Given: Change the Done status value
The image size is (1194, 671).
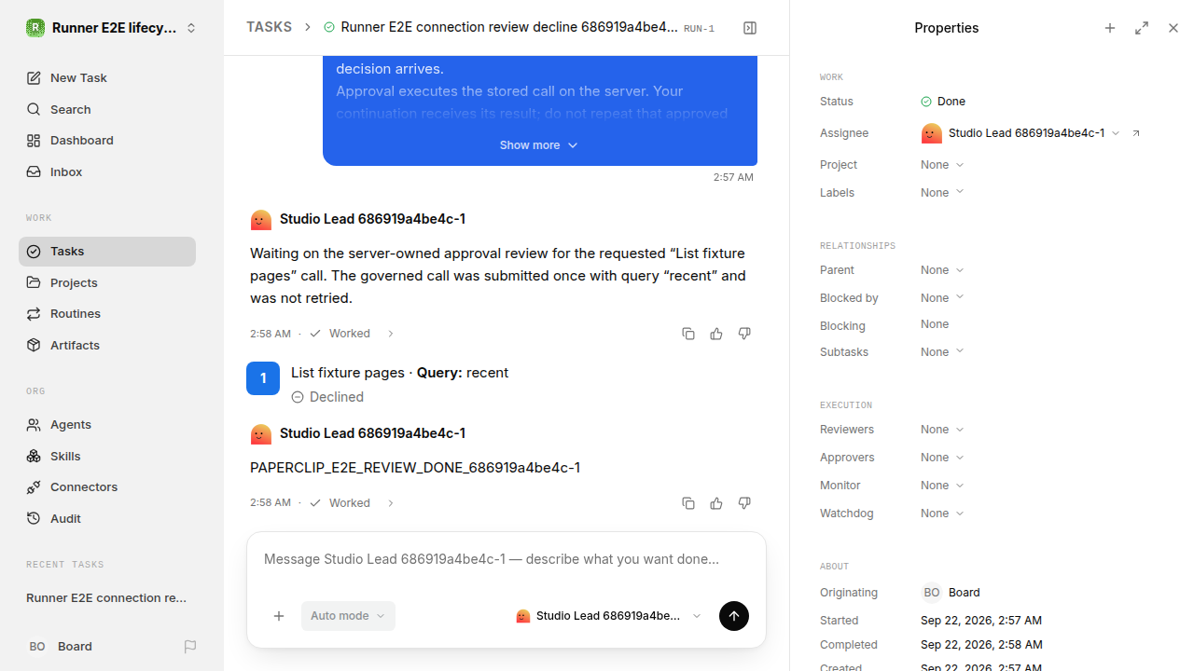Looking at the screenshot, I should (943, 102).
